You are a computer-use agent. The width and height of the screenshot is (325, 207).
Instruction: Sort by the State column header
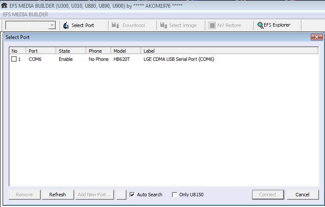[71, 51]
